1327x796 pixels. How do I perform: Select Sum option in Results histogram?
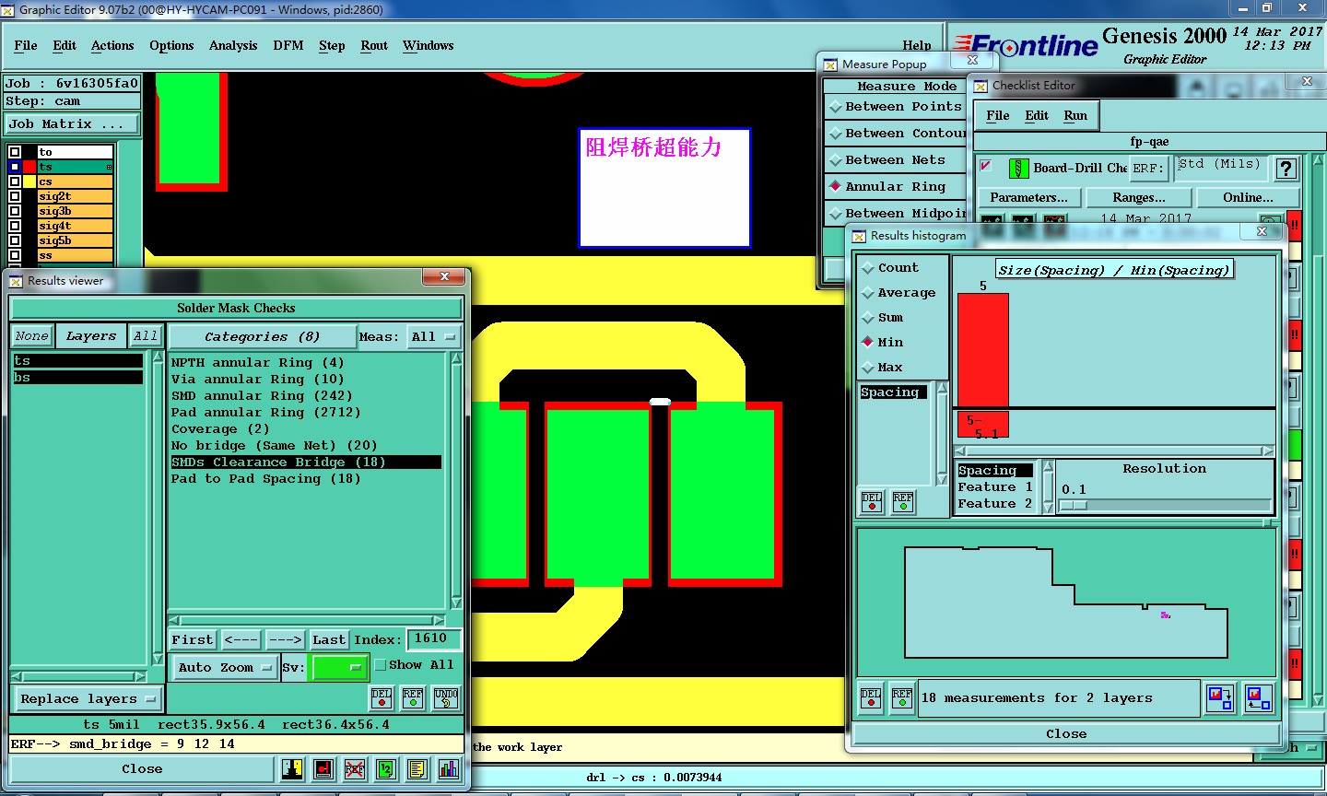[x=882, y=318]
